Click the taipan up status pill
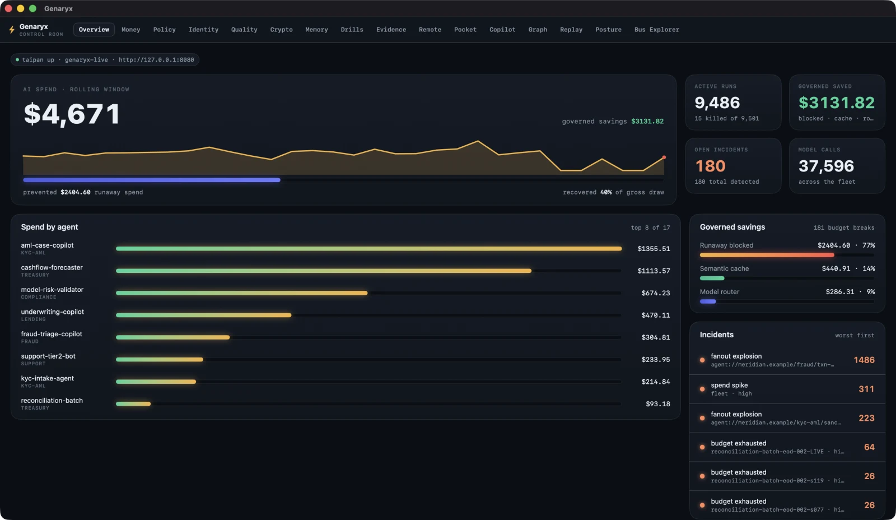This screenshot has width=896, height=520. pos(105,60)
